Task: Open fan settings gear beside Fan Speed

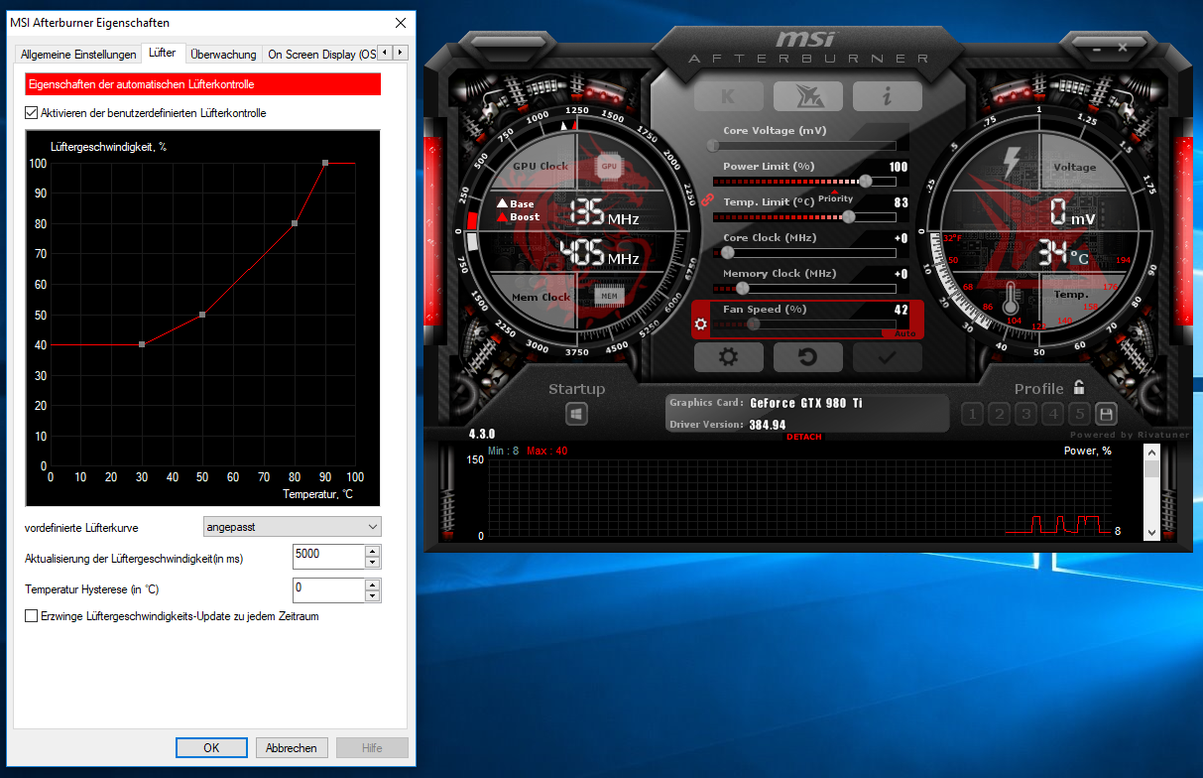Action: tap(702, 324)
